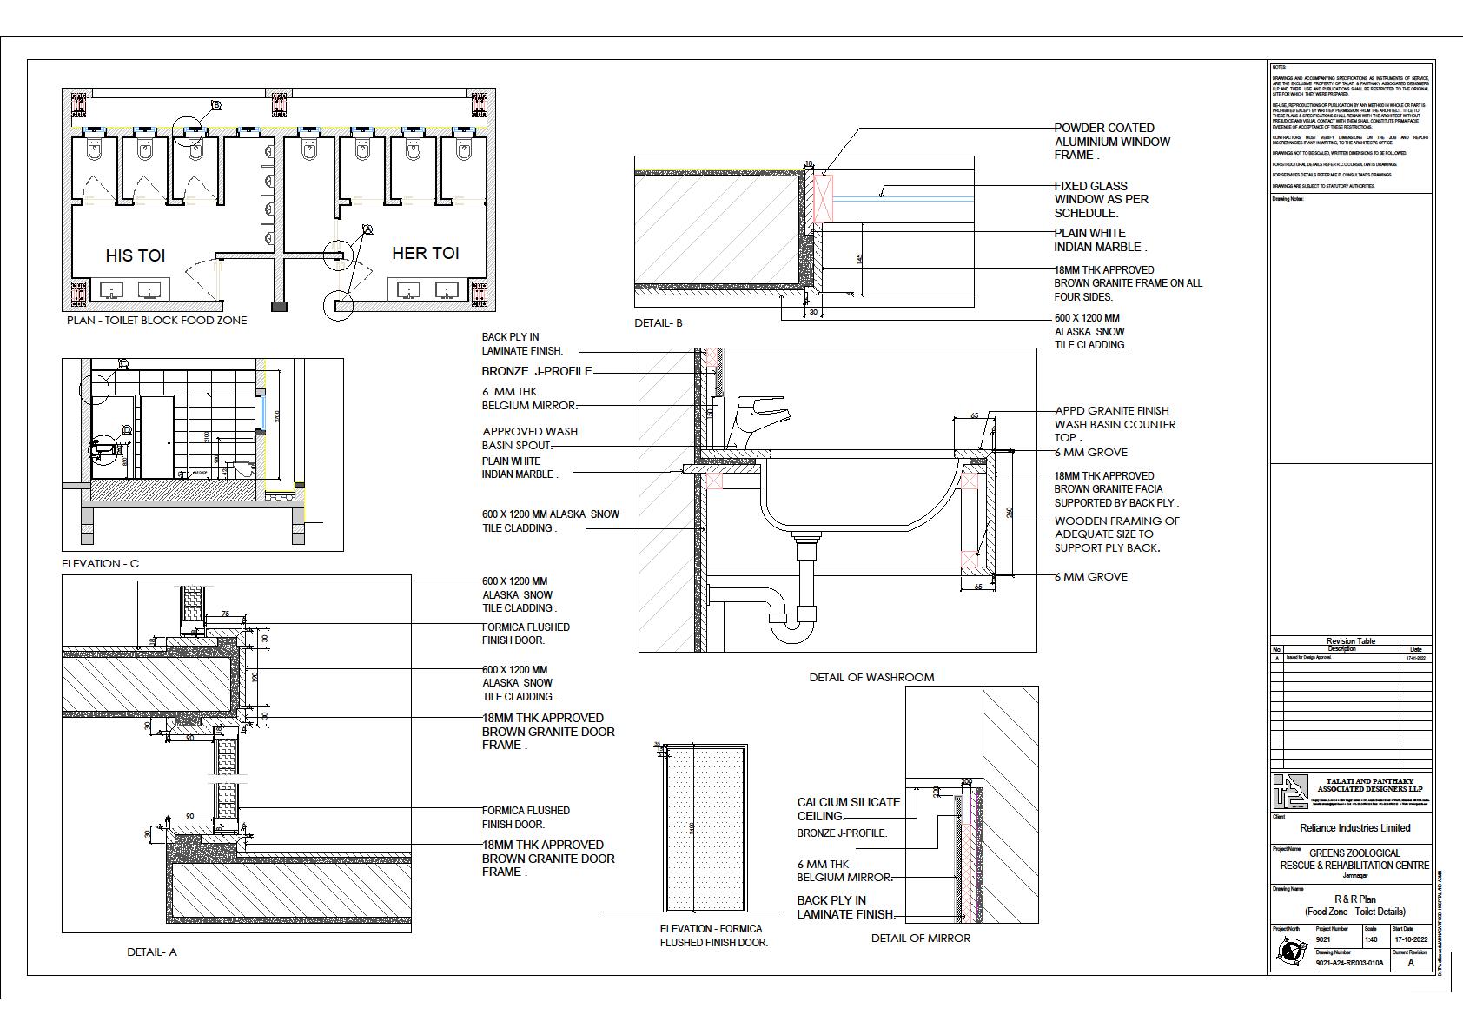Click the "GREENS ZOOLOGICAL" project name line
Image resolution: width=1463 pixels, height=1035 pixels.
coord(1354,853)
